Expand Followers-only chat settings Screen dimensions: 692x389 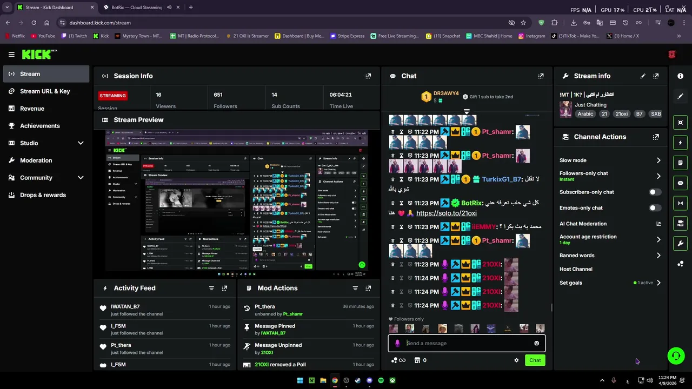click(658, 176)
